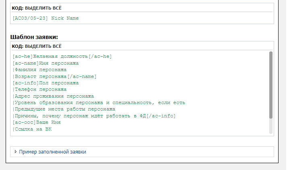Click the [ac-info]Пол персонажа line
The height and width of the screenshot is (170, 287).
pyautogui.click(x=45, y=83)
